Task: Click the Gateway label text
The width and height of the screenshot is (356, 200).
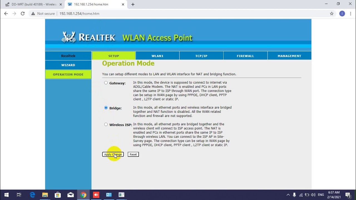Action: click(x=117, y=83)
